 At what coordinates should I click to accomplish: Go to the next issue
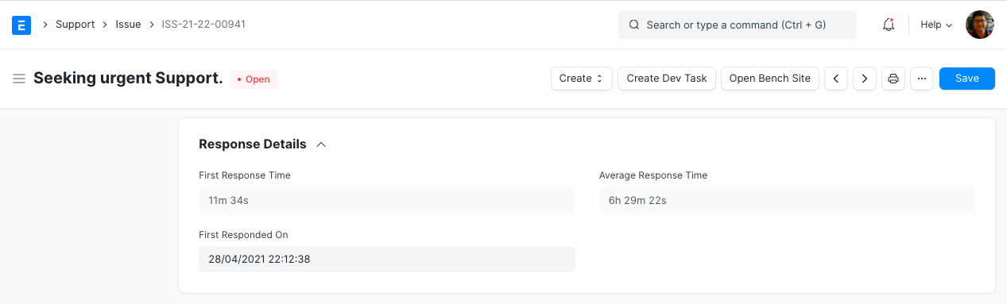click(x=865, y=79)
